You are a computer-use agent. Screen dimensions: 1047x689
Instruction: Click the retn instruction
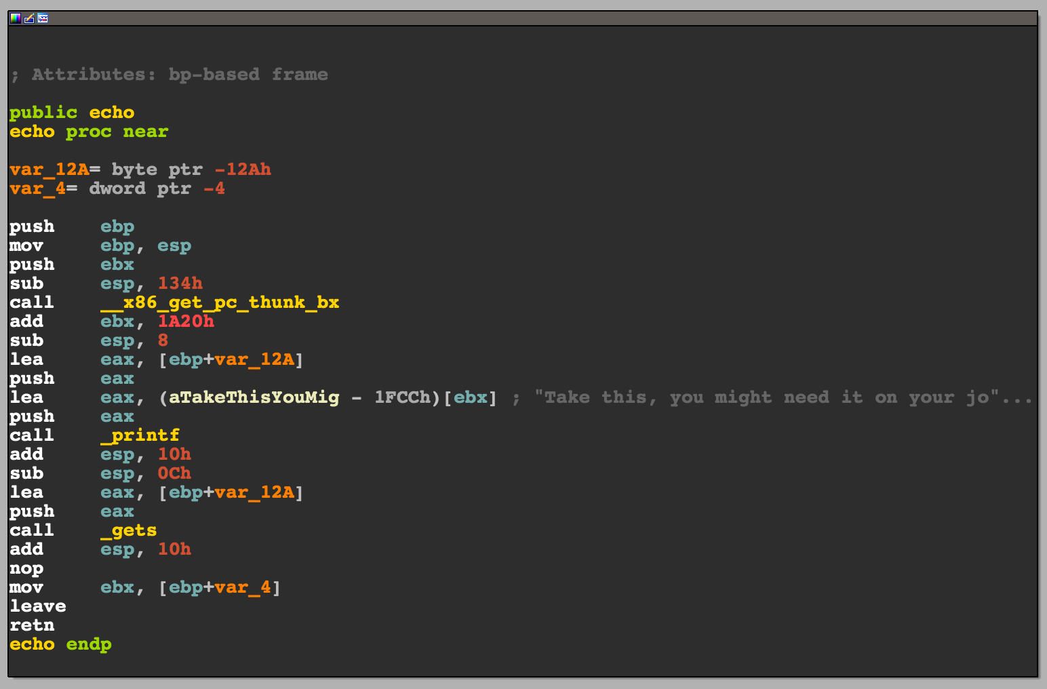tap(32, 625)
